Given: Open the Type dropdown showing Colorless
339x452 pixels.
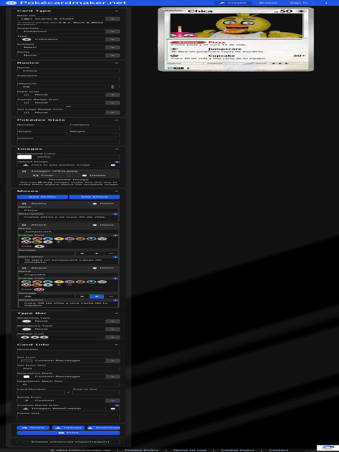Looking at the screenshot, I should pyautogui.click(x=68, y=39).
